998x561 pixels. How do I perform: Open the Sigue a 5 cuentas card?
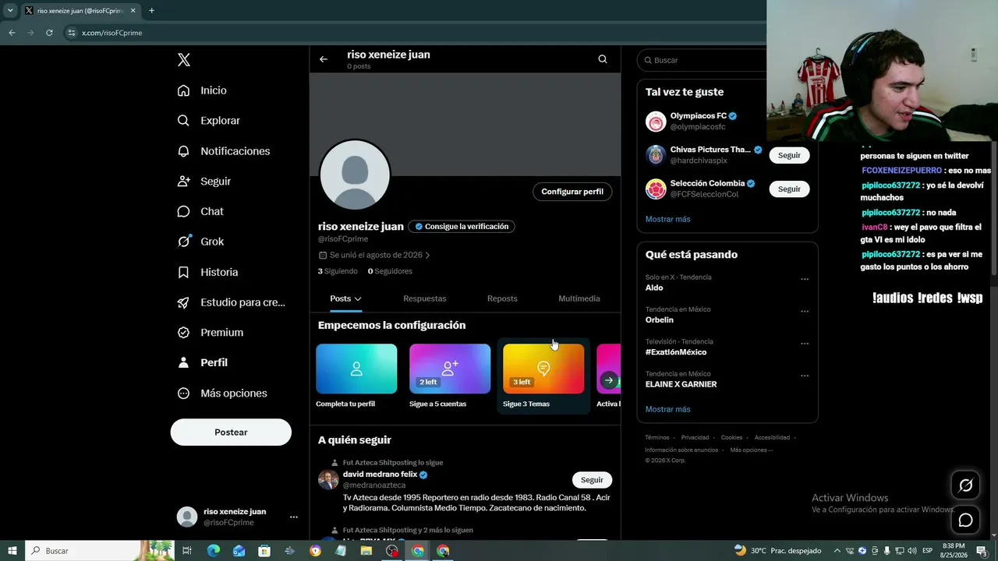[x=450, y=376]
